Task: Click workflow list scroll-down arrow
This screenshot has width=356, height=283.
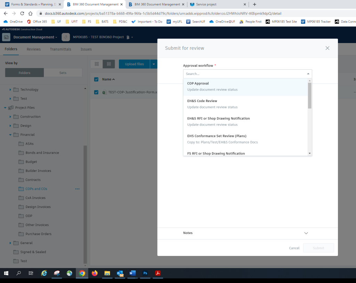Action: (309, 153)
